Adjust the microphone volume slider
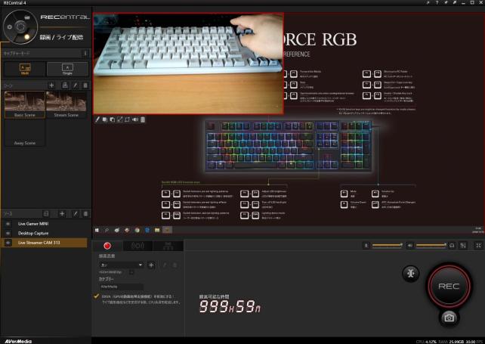The width and height of the screenshot is (485, 344). point(388,245)
